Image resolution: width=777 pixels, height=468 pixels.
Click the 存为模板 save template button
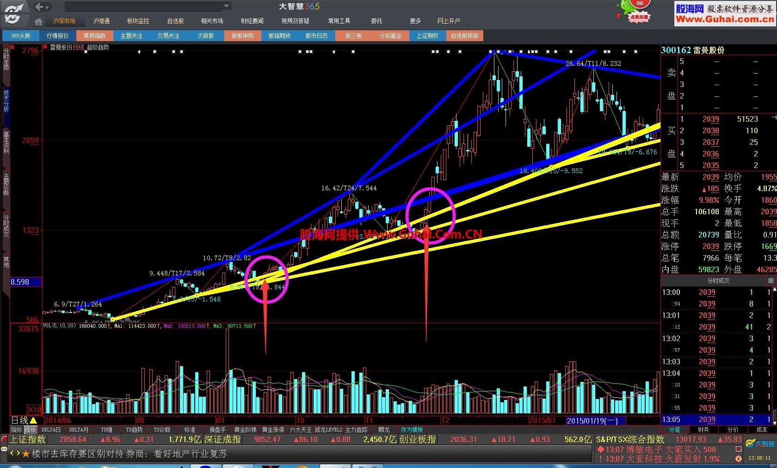pyautogui.click(x=412, y=430)
